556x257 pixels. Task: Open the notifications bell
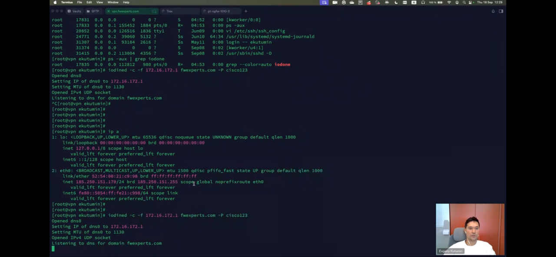pos(493,11)
